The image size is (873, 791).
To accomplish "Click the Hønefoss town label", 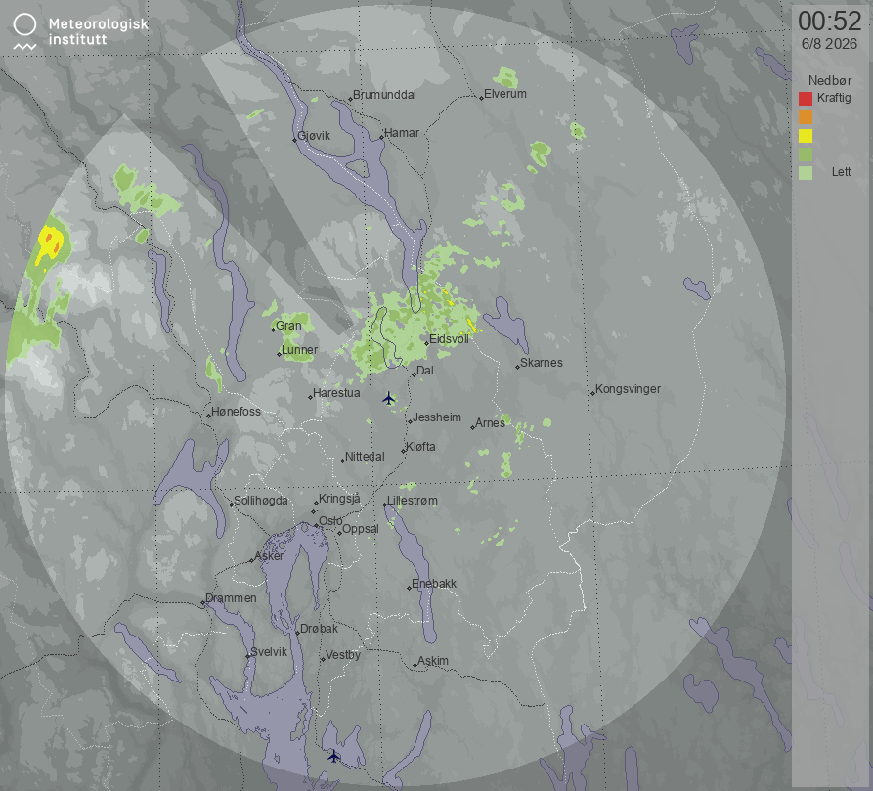I will coord(236,412).
